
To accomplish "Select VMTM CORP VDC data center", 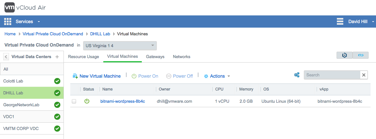I will coord(32,128).
